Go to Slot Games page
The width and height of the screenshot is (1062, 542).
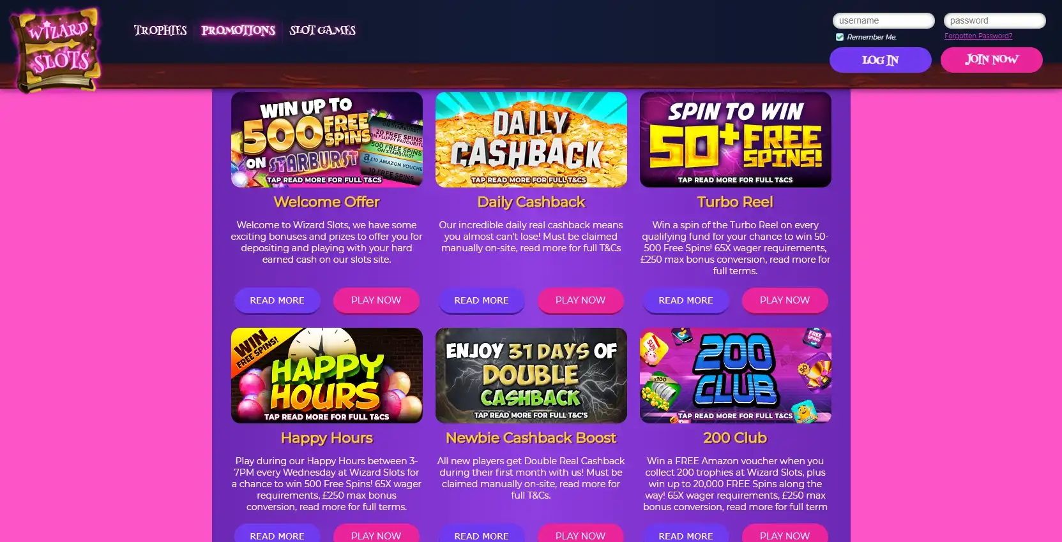[322, 30]
